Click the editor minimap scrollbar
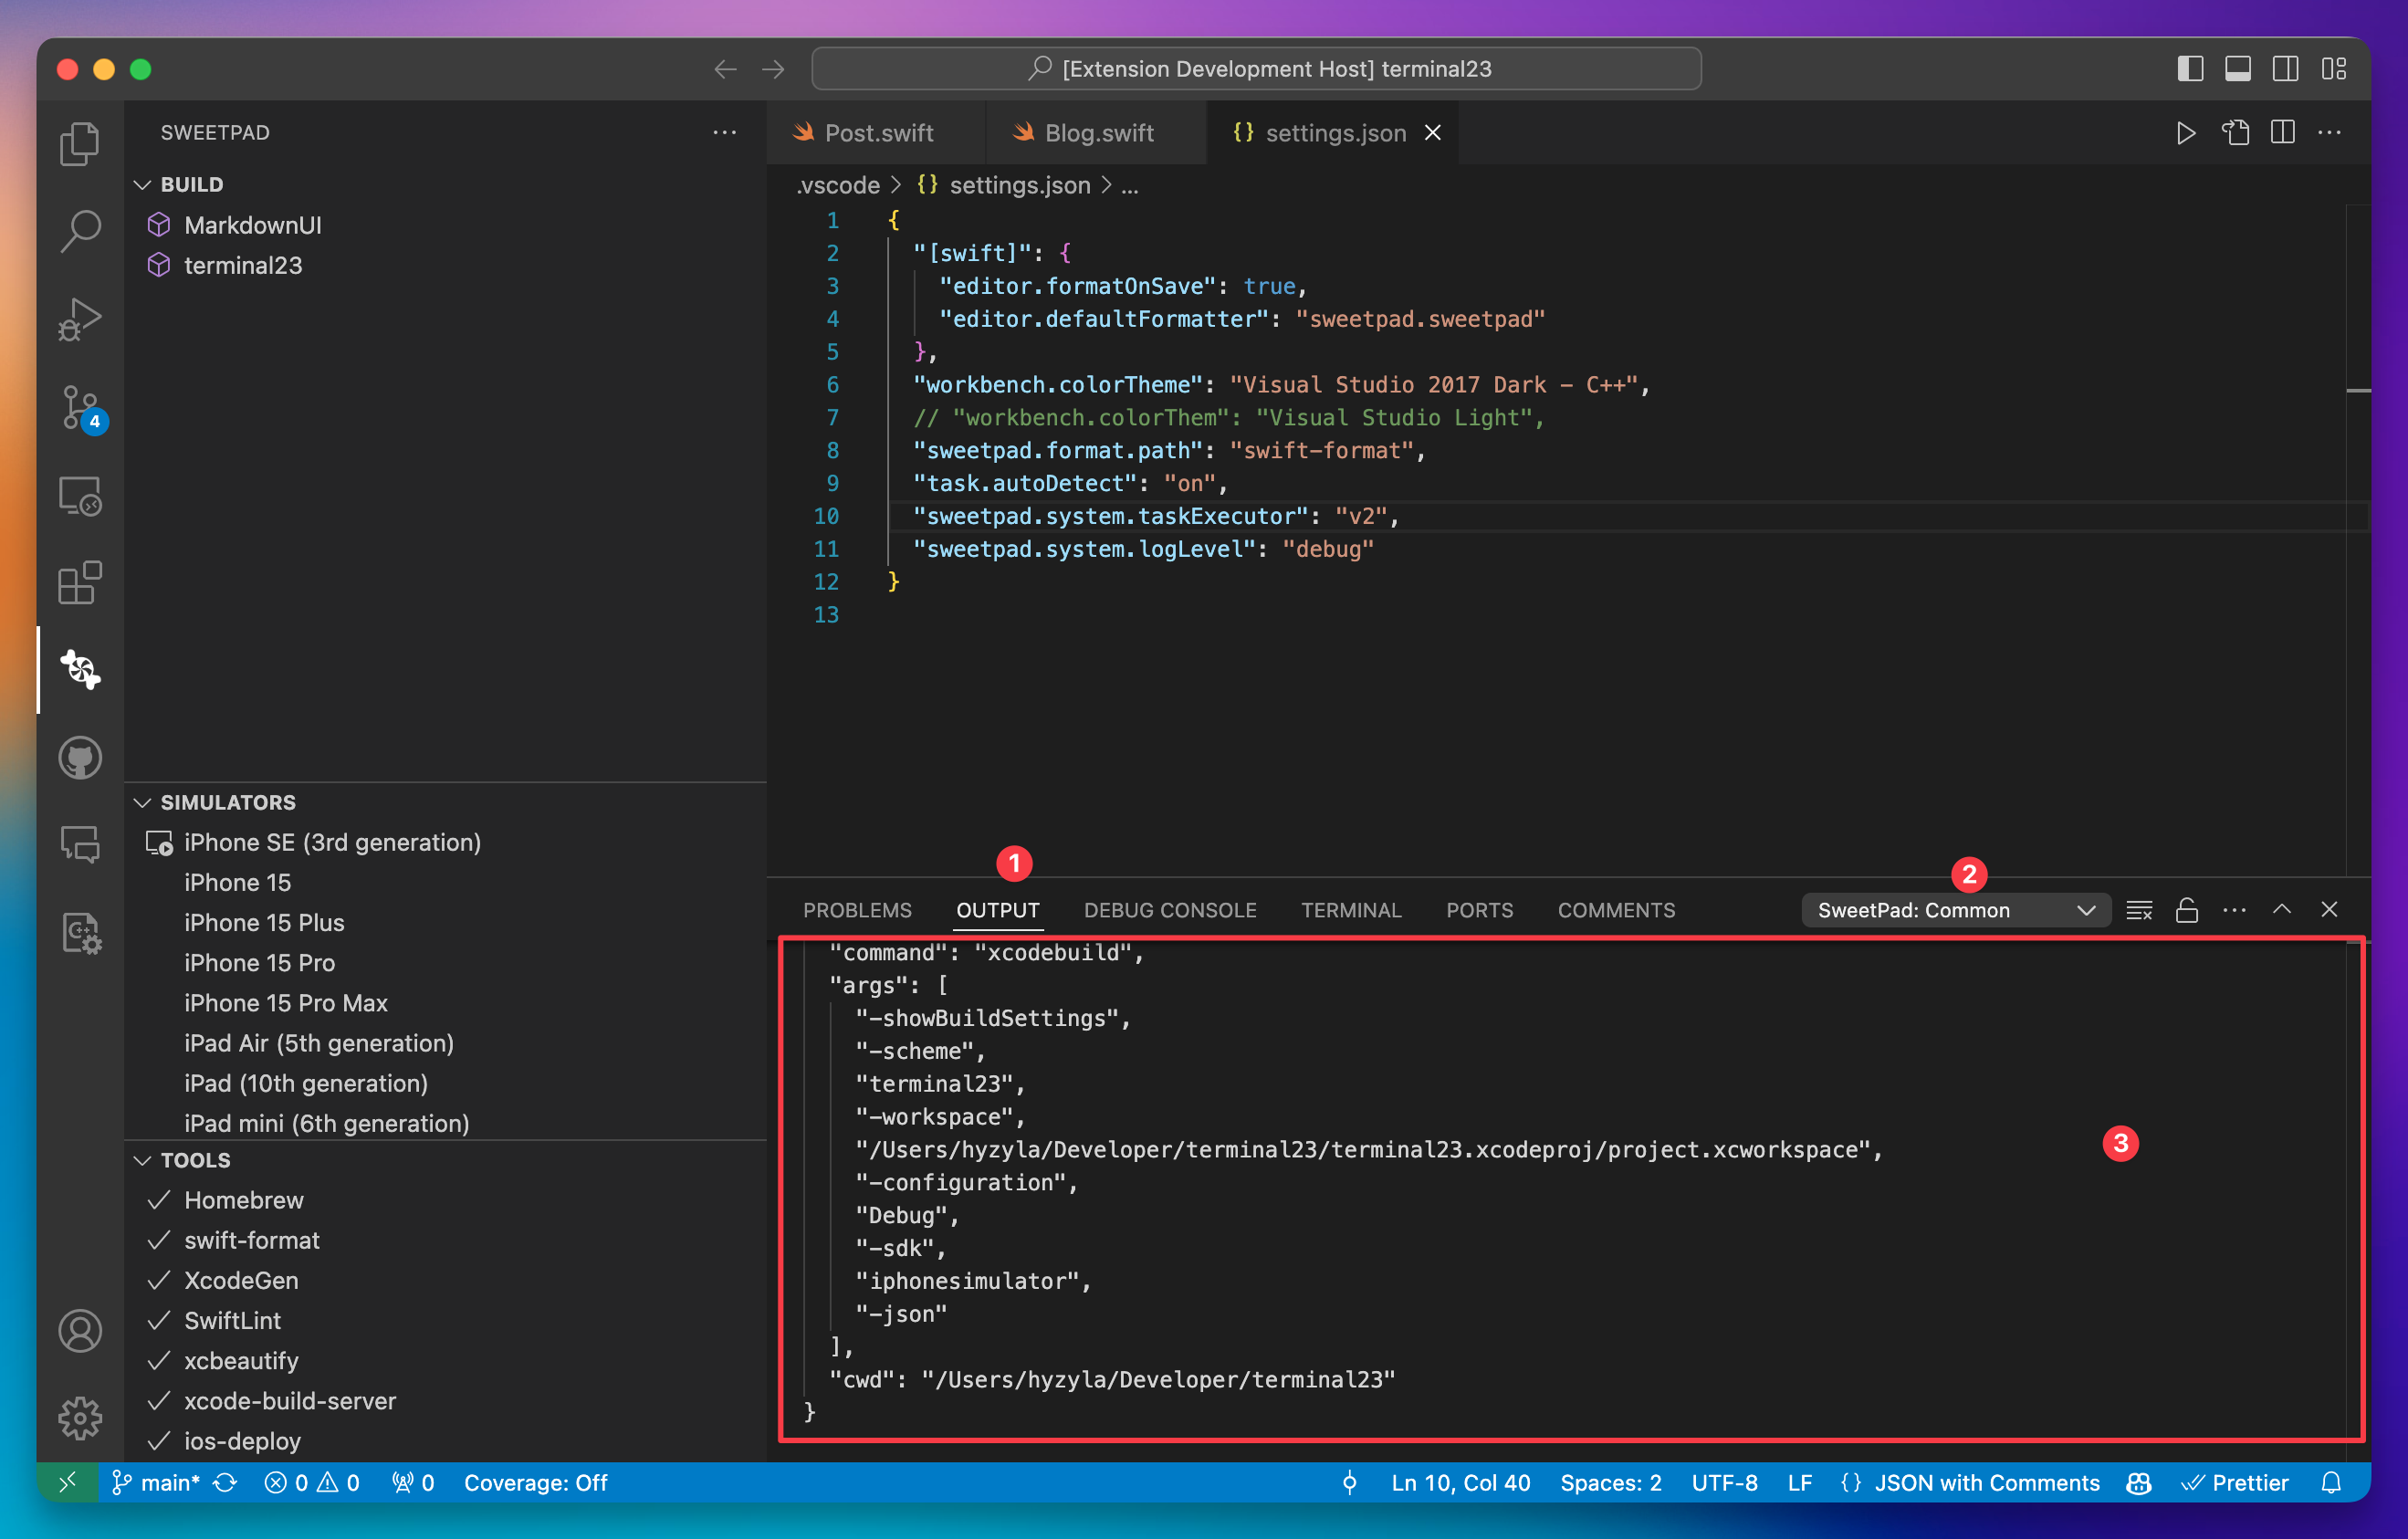Image resolution: width=2408 pixels, height=1539 pixels. coord(2357,540)
